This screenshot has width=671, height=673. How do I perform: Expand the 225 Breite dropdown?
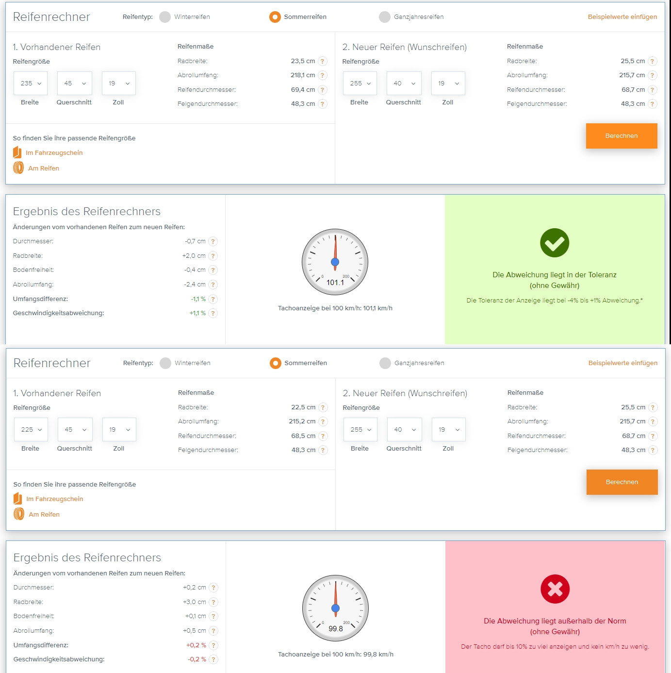click(x=31, y=430)
